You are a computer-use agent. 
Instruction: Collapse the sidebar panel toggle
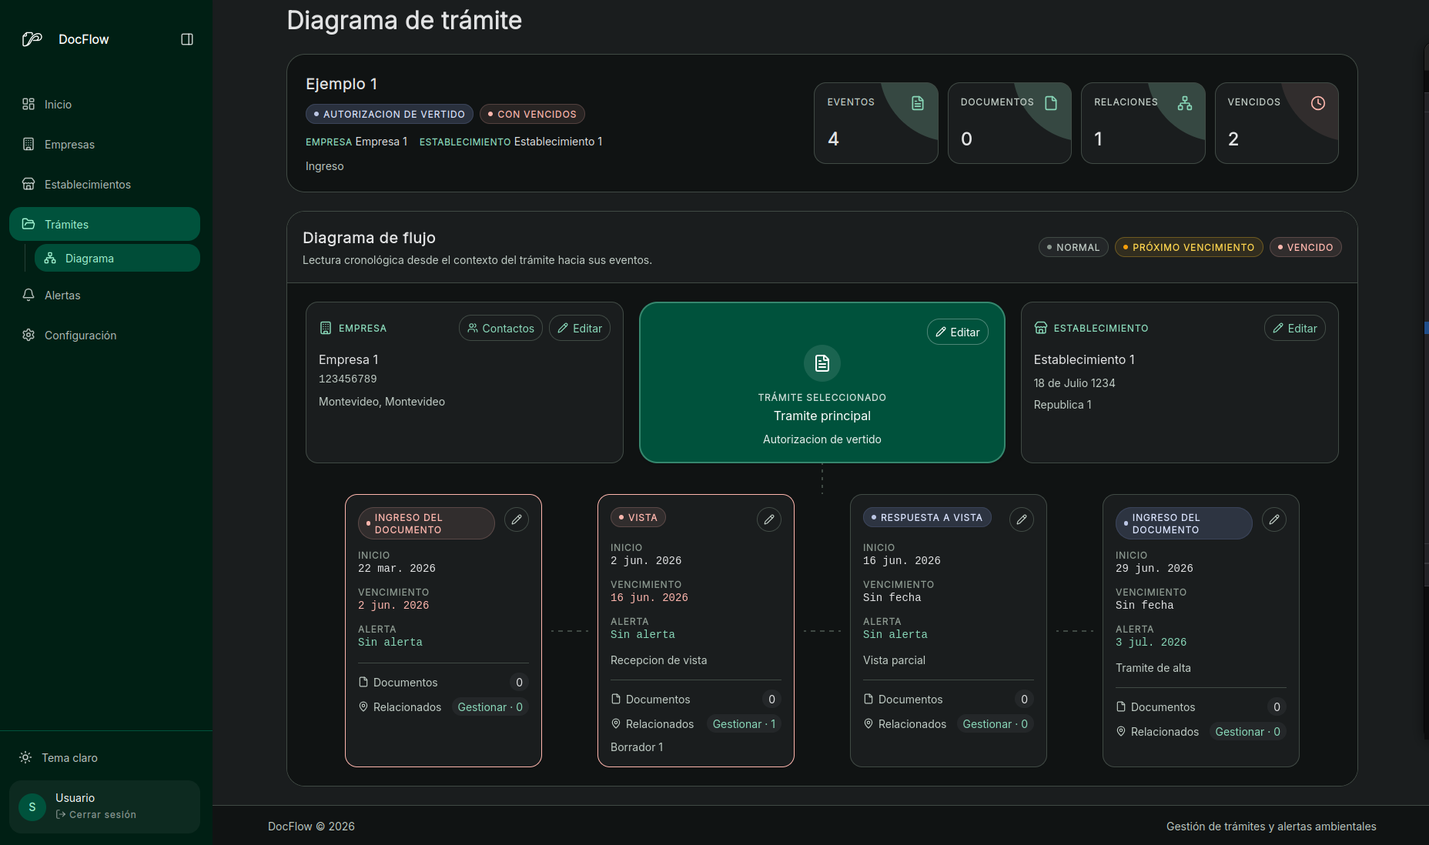(x=187, y=39)
